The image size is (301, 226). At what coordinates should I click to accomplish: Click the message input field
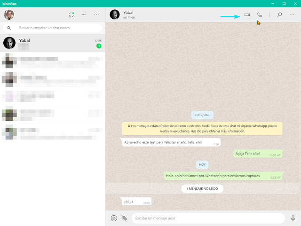207,218
